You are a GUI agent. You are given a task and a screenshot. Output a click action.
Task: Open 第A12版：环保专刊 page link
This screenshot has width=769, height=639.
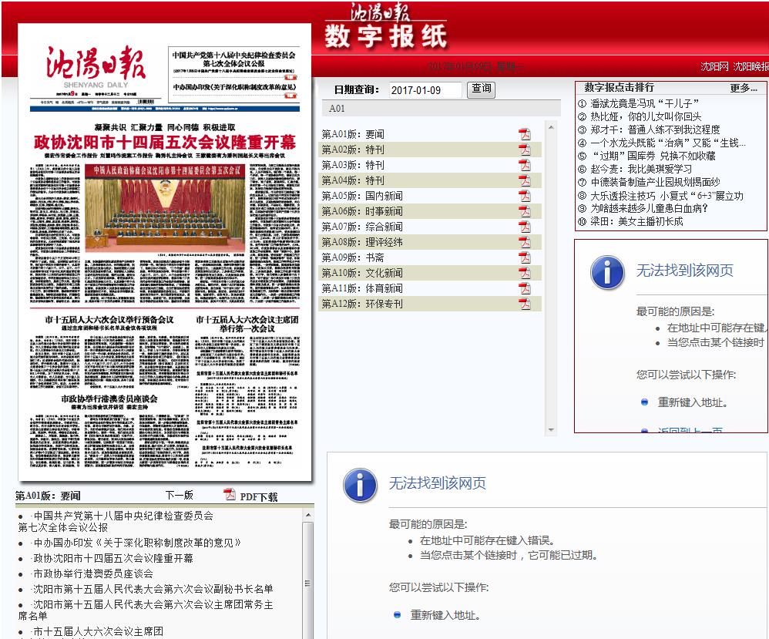click(362, 304)
